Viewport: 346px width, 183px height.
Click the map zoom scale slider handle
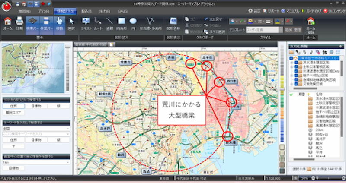282,89
